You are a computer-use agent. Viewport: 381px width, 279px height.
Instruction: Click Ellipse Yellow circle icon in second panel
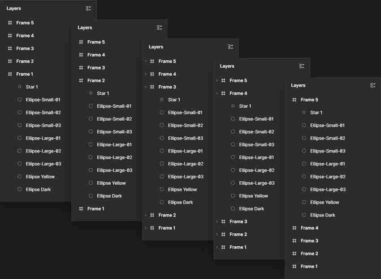tap(91, 183)
